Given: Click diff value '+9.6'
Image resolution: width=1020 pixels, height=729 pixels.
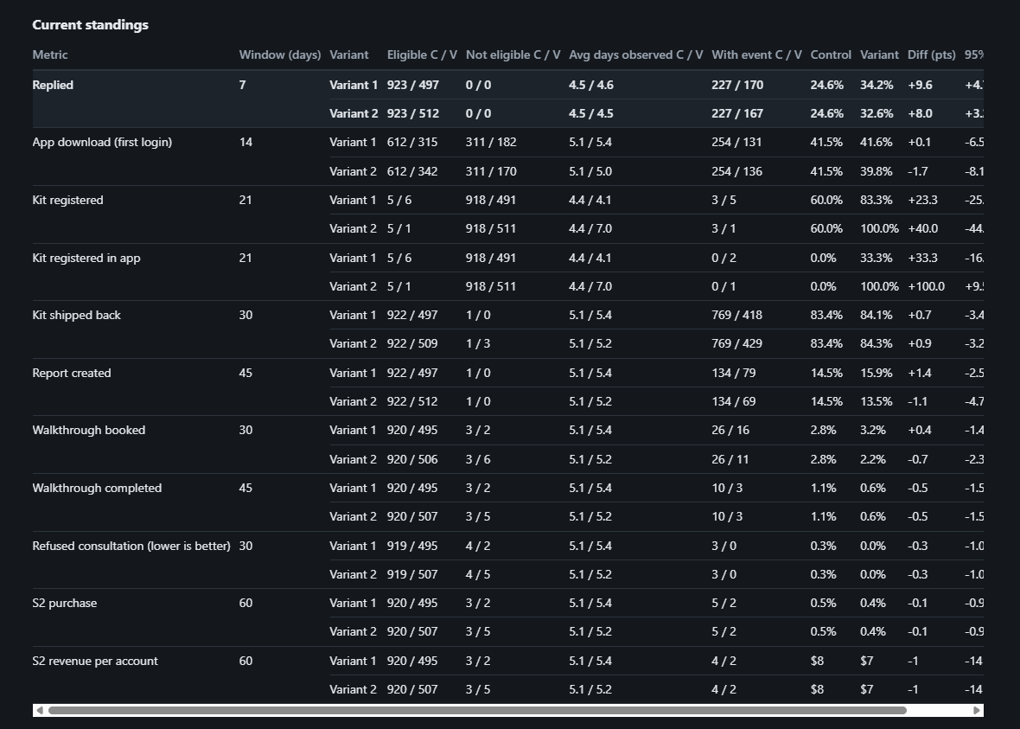Looking at the screenshot, I should pyautogui.click(x=920, y=85).
